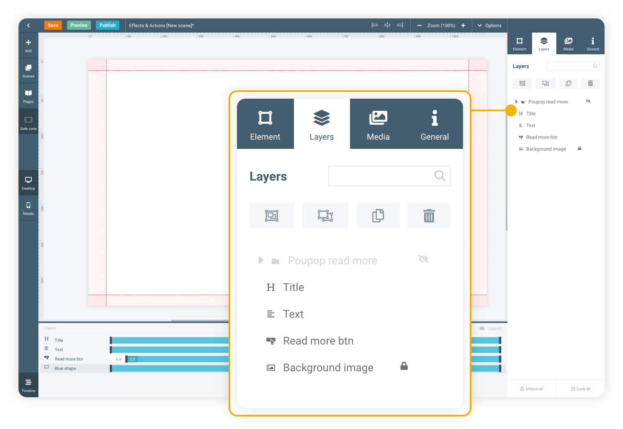
Task: Click the large group icon in enlarged callout
Action: coord(272,216)
